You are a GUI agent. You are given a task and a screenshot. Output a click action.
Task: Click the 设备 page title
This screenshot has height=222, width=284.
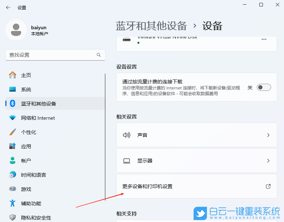point(212,26)
